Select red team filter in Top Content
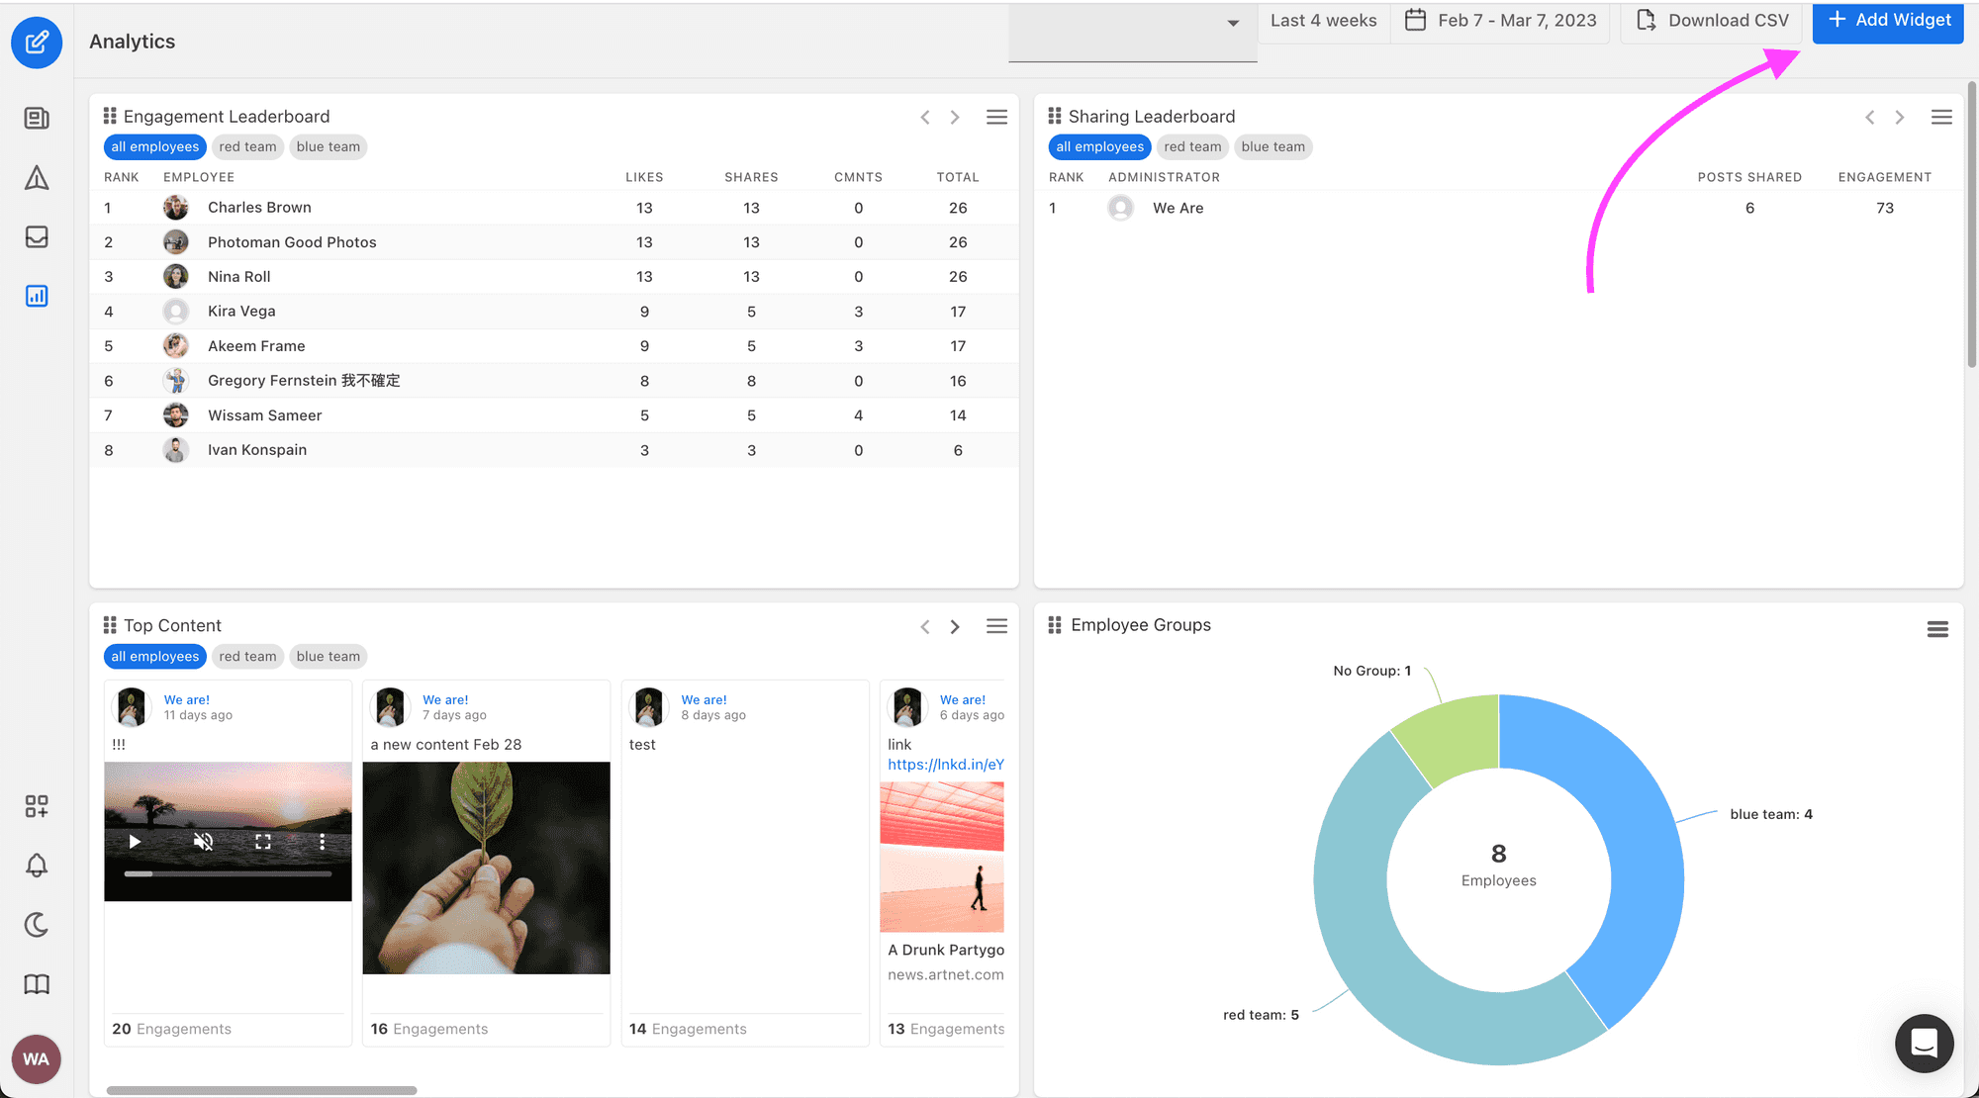Image resolution: width=1979 pixels, height=1098 pixels. pyautogui.click(x=247, y=656)
